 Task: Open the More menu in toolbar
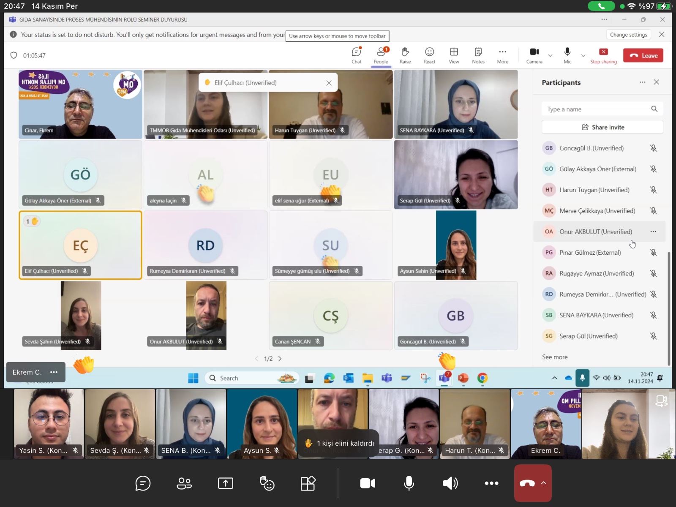coord(502,55)
